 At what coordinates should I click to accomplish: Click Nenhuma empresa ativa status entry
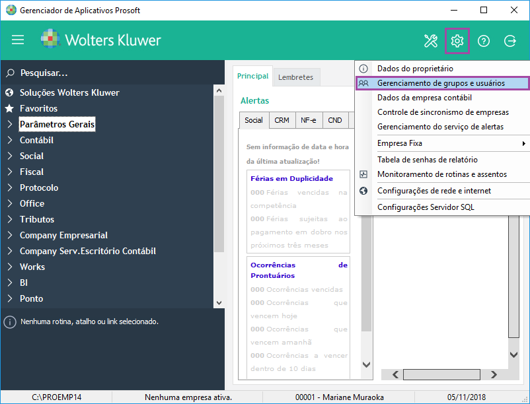coord(188,397)
